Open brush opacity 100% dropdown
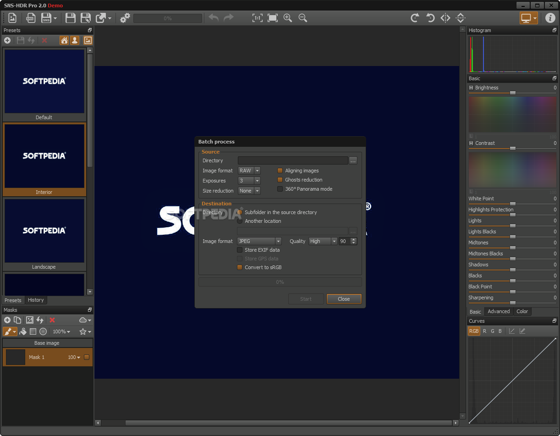 [61, 331]
